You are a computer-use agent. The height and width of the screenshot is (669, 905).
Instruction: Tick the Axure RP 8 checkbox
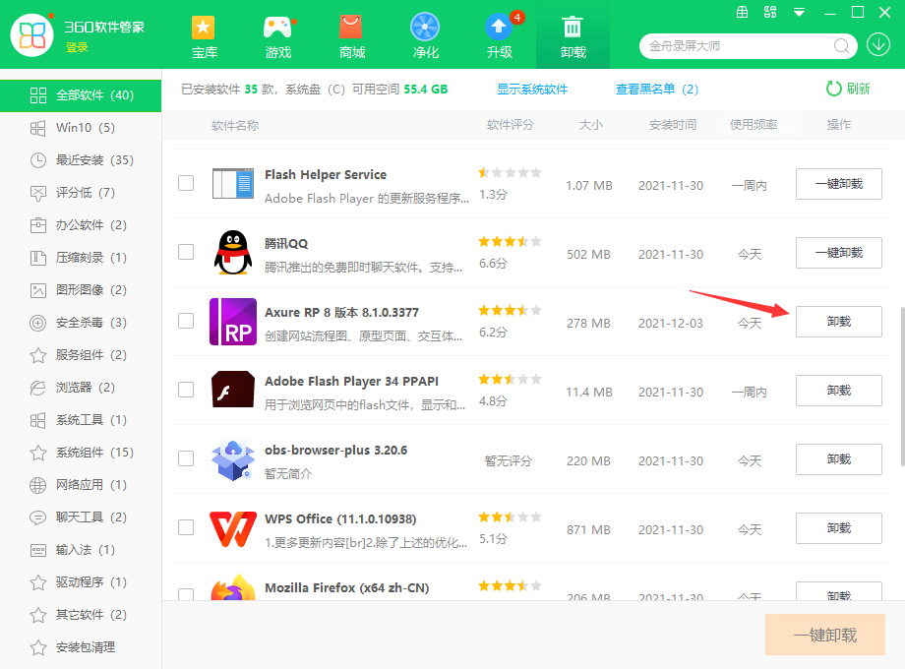(x=186, y=321)
